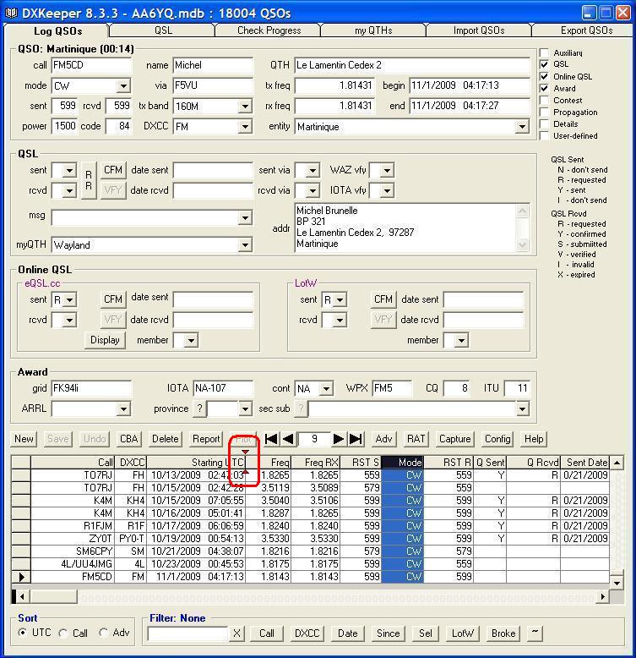
Task: Open the Config button
Action: 497,439
